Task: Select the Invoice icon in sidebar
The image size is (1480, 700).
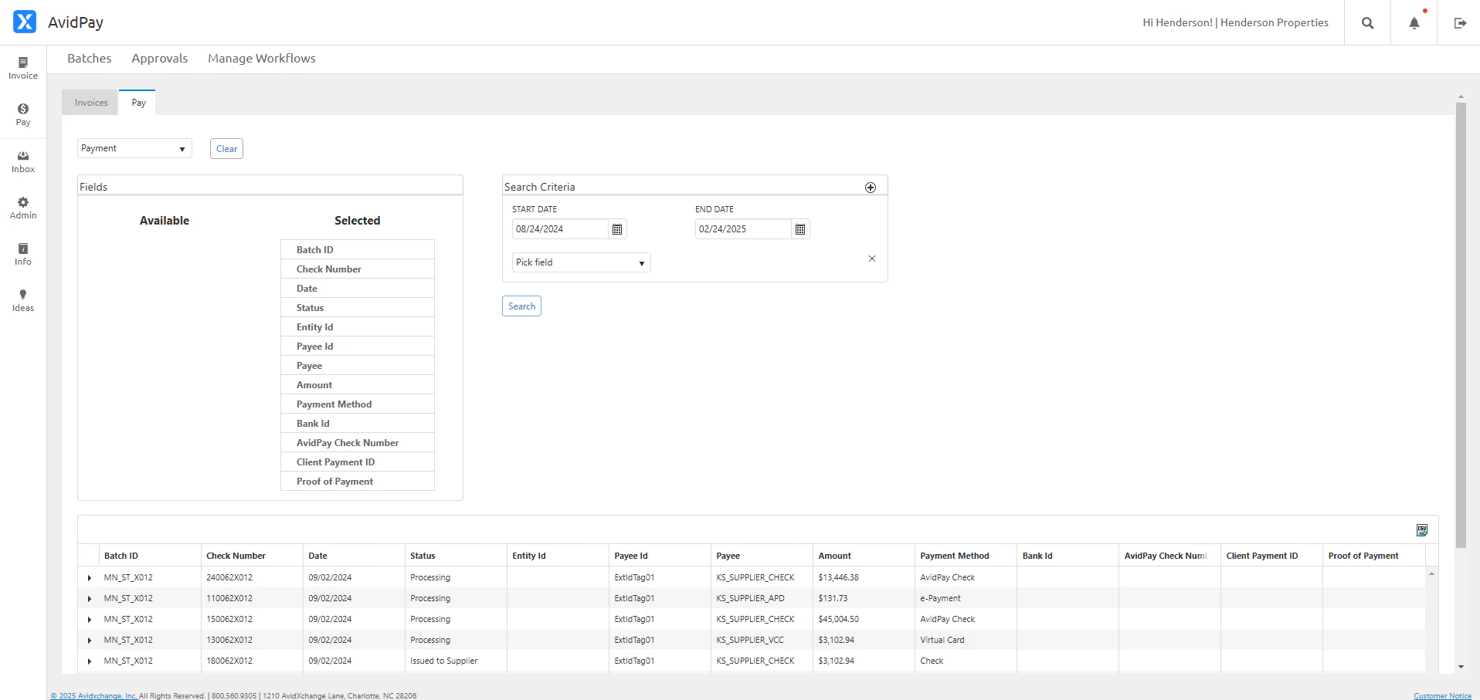Action: (x=22, y=67)
